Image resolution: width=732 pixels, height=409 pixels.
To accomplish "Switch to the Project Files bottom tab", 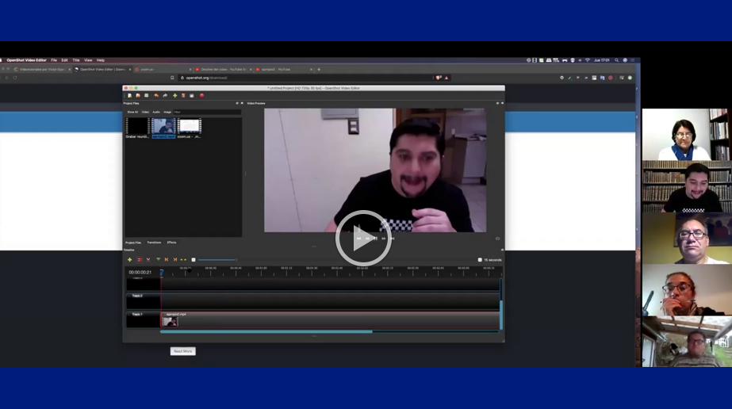I will click(133, 243).
